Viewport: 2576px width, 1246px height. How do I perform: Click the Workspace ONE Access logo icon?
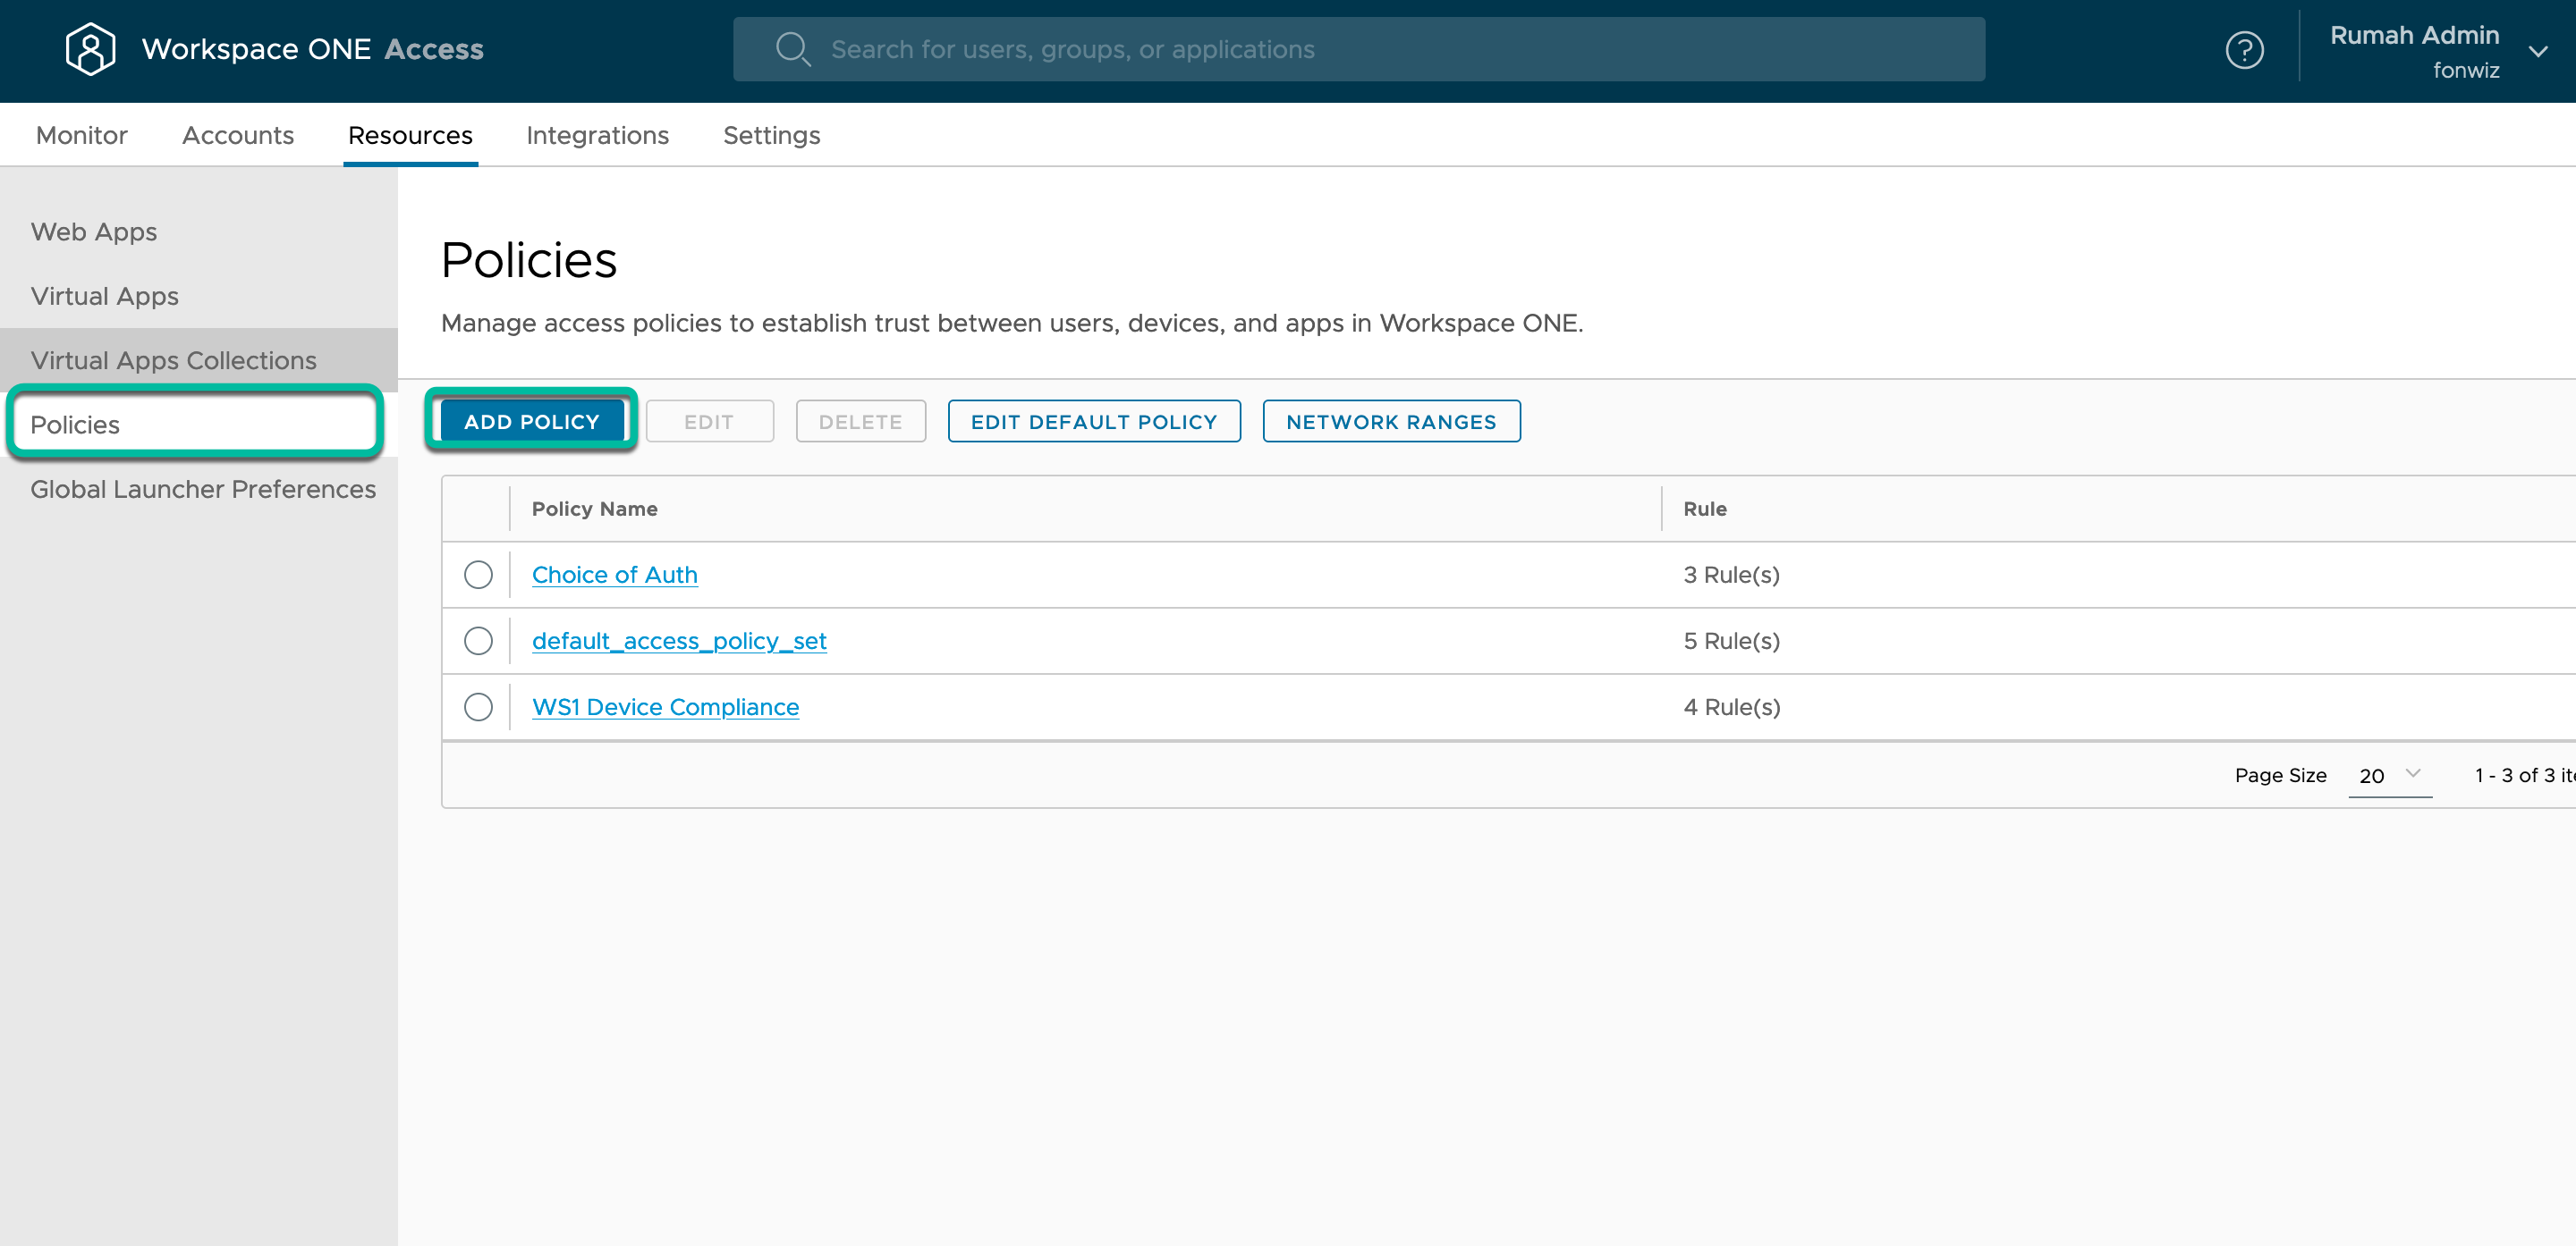(90, 49)
